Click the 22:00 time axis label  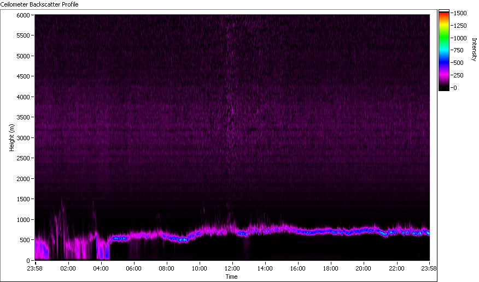point(396,268)
